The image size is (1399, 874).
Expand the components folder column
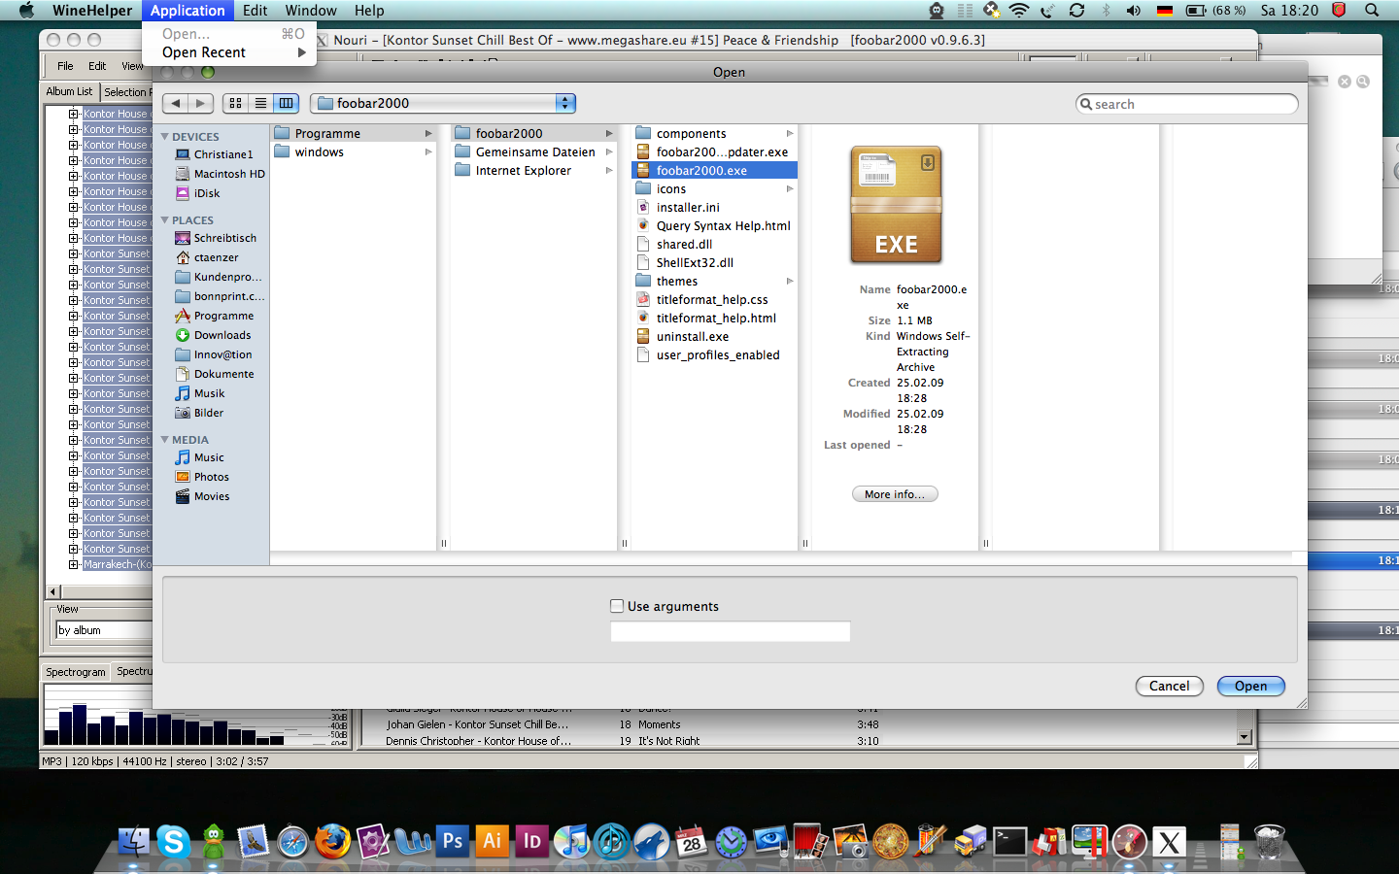[x=789, y=134]
